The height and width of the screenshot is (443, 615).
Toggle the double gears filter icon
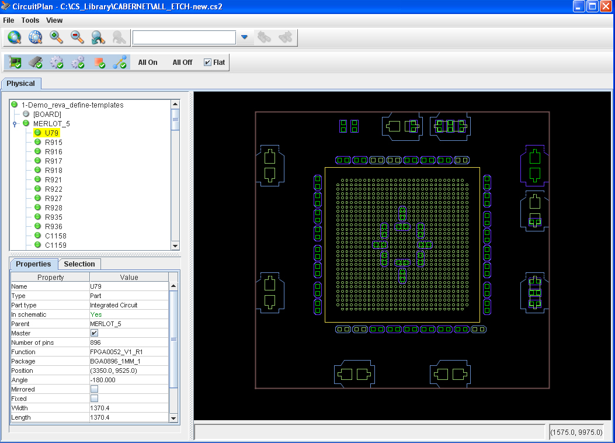[78, 63]
